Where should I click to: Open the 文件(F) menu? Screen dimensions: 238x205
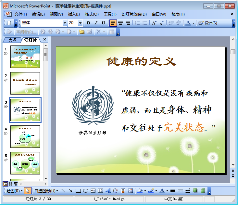pyautogui.click(x=21, y=14)
